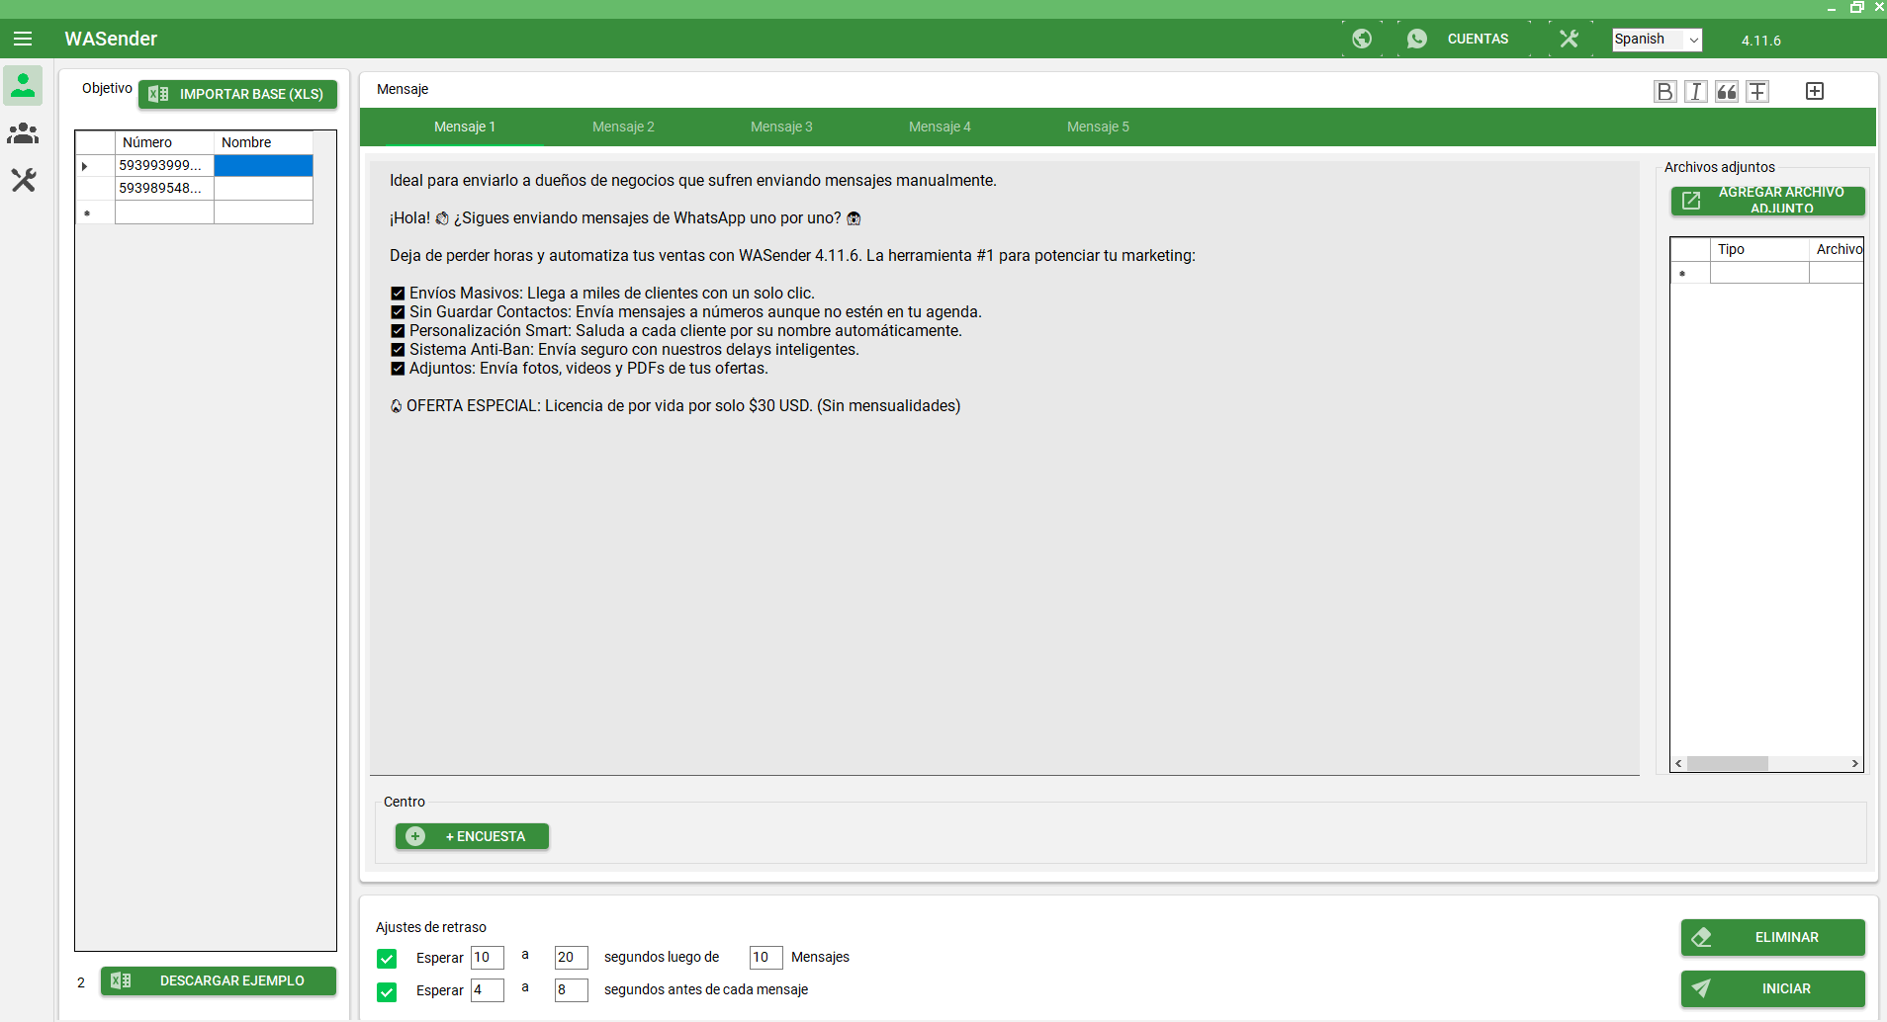
Task: Toggle bold formatting for the message
Action: click(x=1665, y=91)
